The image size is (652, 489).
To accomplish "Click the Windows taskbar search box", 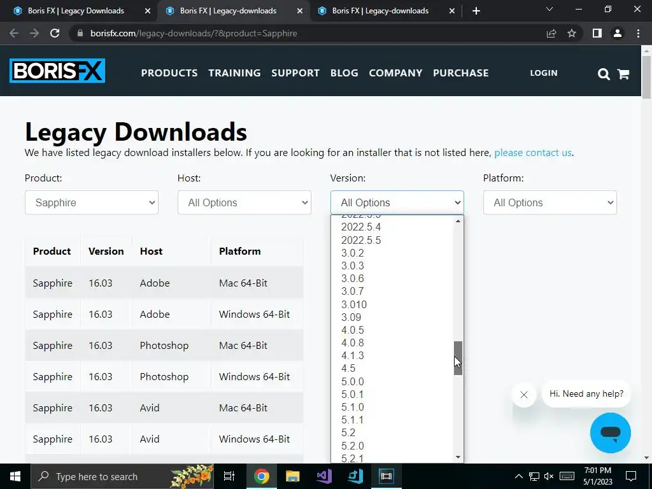I will [123, 476].
